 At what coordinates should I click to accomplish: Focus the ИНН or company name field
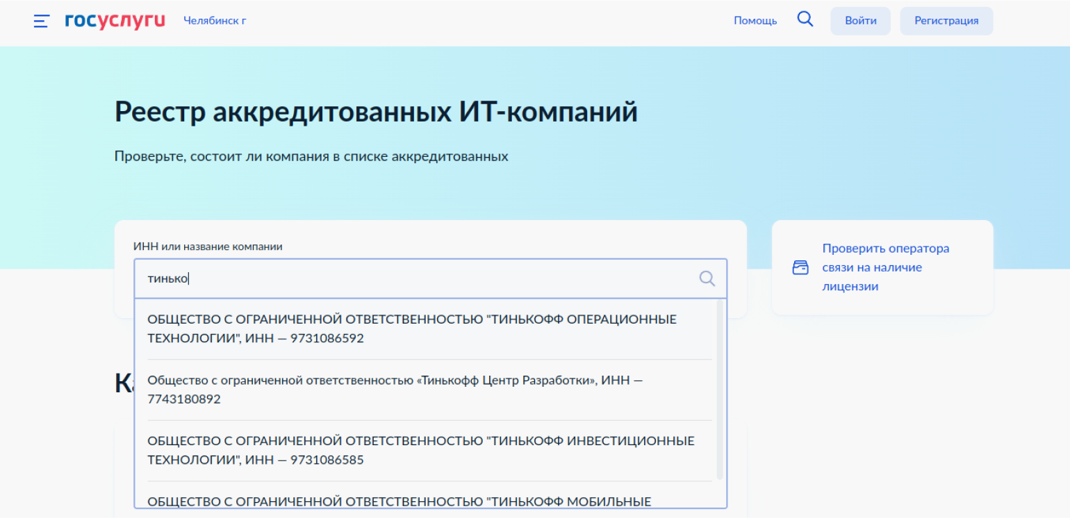417,278
